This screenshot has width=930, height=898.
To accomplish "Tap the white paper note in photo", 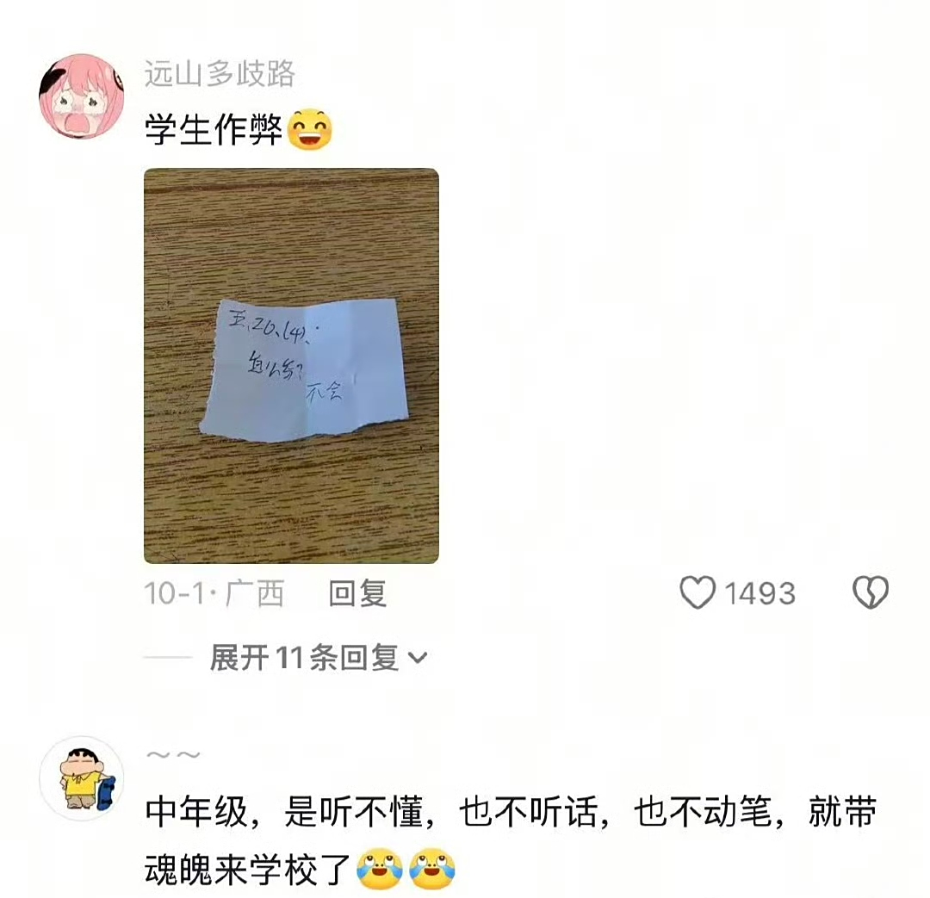I will [304, 370].
